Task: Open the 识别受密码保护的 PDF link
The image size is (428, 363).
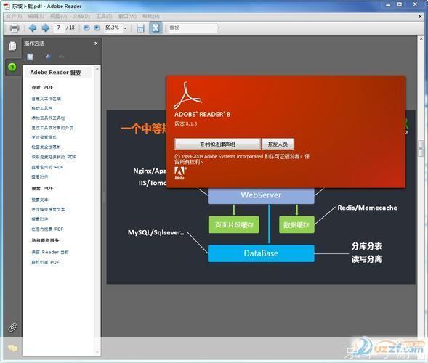Action: pyautogui.click(x=54, y=157)
